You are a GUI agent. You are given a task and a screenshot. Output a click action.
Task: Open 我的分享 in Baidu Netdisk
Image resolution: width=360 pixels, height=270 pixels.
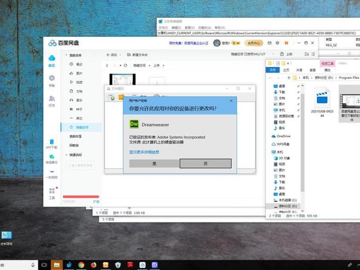point(76,136)
